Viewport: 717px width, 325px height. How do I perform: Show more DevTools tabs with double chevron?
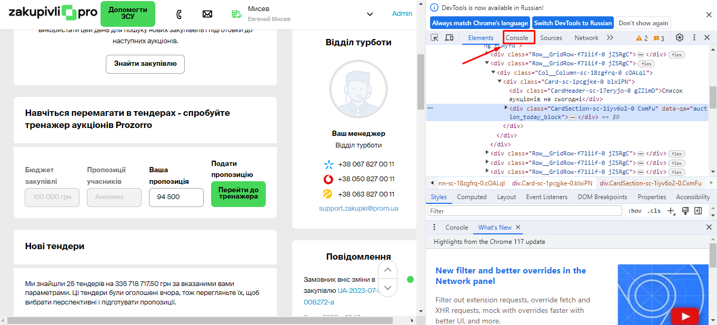point(610,38)
